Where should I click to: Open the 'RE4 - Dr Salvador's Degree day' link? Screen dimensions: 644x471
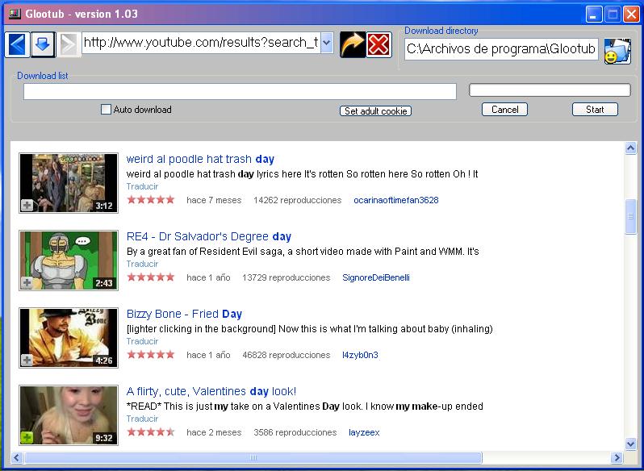click(x=209, y=236)
